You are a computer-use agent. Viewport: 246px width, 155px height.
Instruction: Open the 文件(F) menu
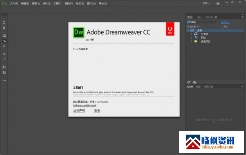[14, 3]
